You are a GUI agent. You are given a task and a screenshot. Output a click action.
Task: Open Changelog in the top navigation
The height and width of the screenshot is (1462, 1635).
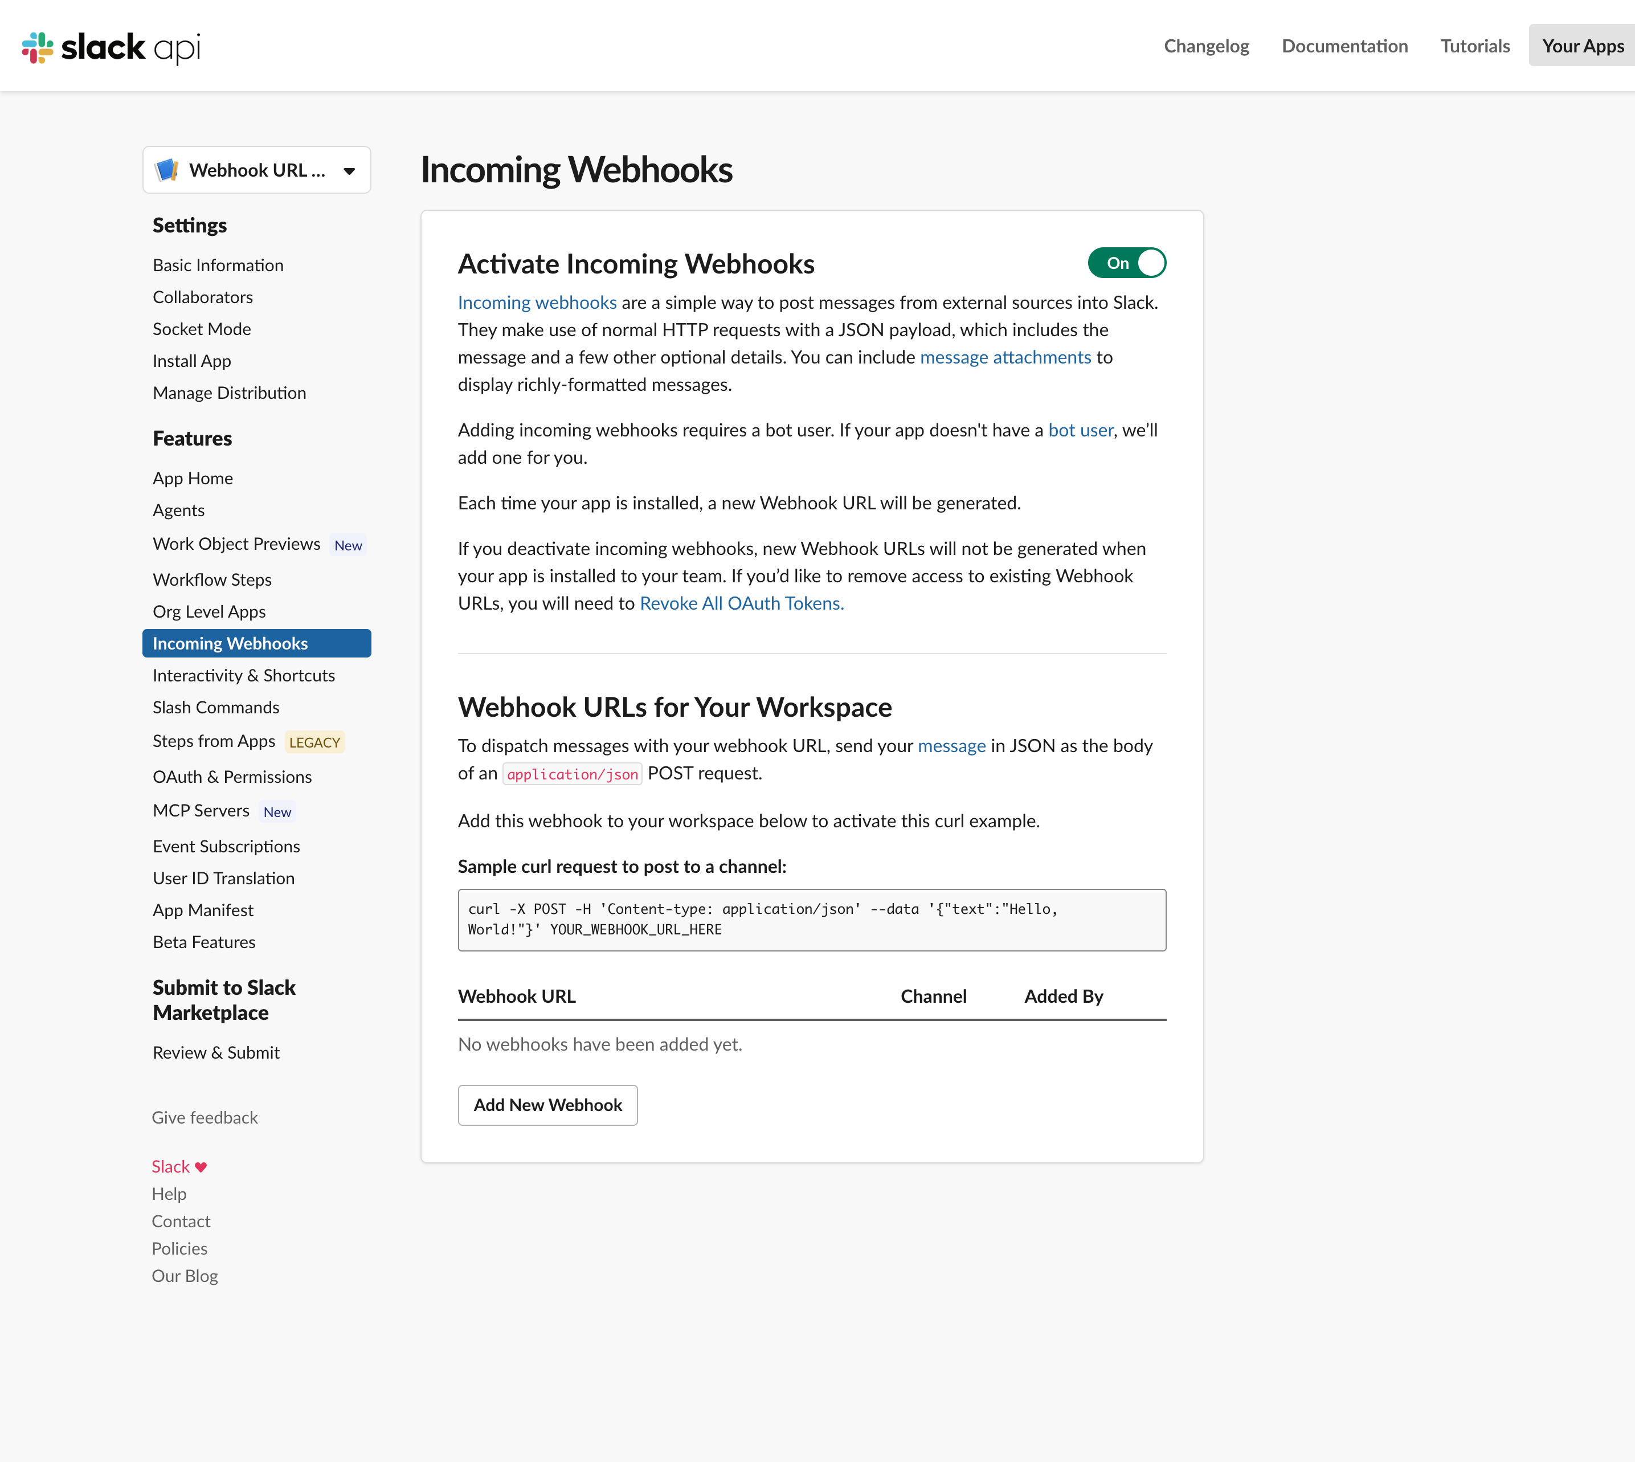(x=1206, y=46)
